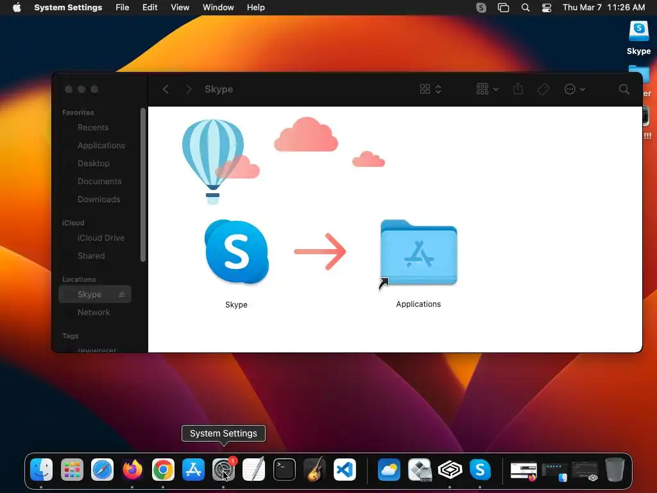Viewport: 657px width, 493px height.
Task: Eject the Skype volume in sidebar
Action: [122, 294]
